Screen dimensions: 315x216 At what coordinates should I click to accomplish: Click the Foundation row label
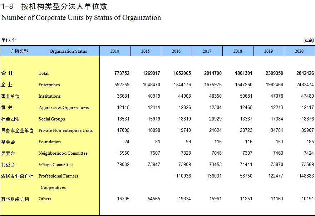[x=50, y=142]
